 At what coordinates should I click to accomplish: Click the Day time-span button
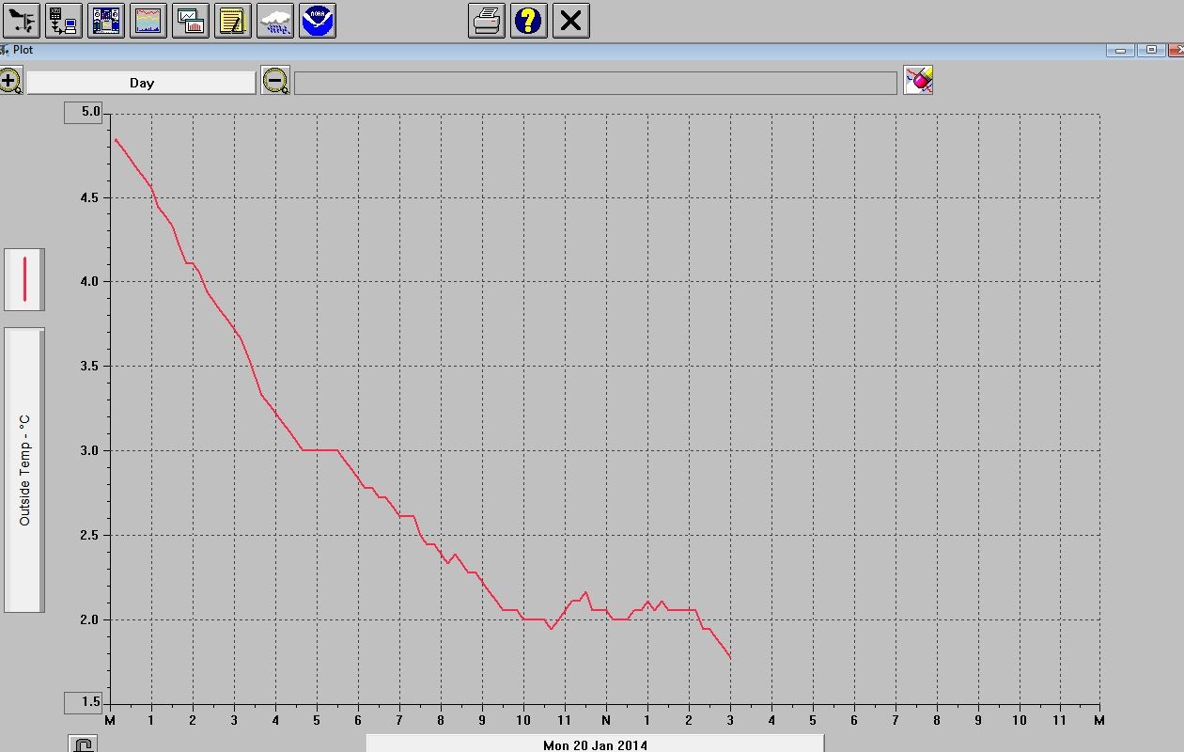click(x=142, y=83)
